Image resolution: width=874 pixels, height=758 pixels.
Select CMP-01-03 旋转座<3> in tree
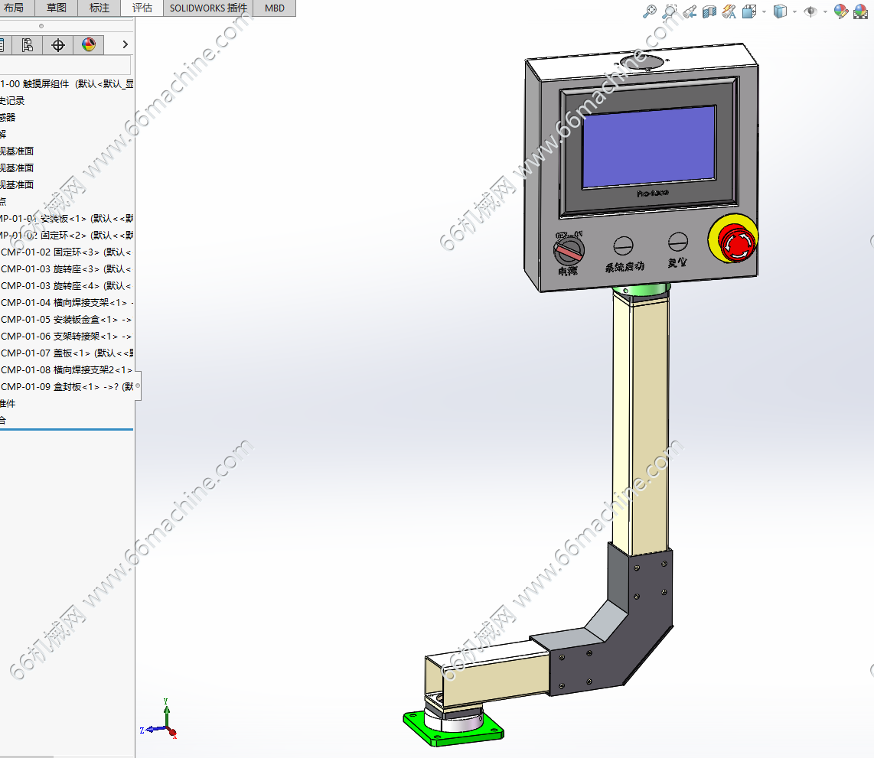(67, 269)
